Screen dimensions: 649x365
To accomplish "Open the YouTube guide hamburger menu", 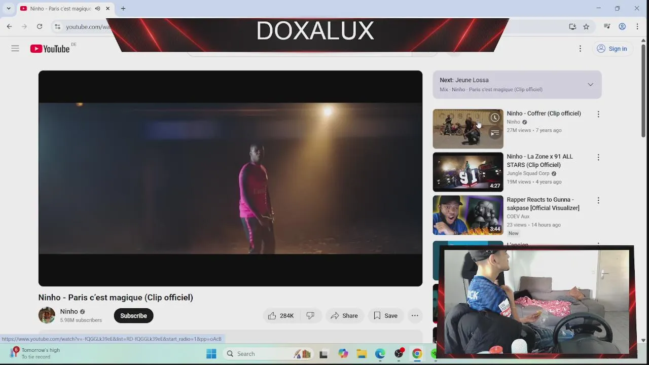I will [x=15, y=49].
